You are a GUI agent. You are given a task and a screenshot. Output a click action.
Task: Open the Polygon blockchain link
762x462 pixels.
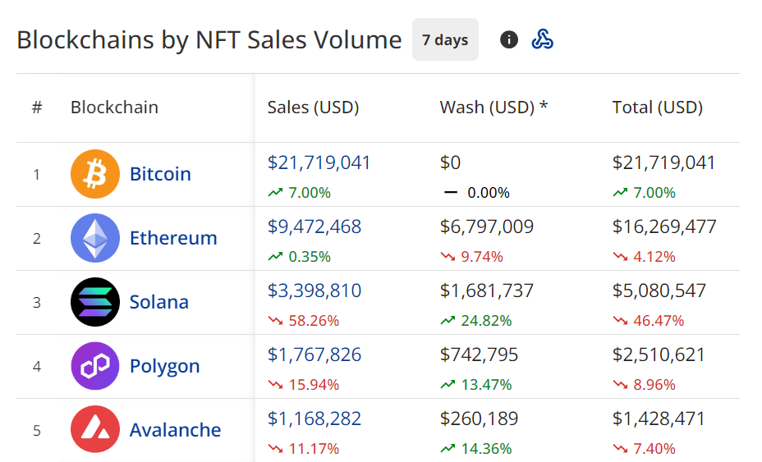pos(164,366)
